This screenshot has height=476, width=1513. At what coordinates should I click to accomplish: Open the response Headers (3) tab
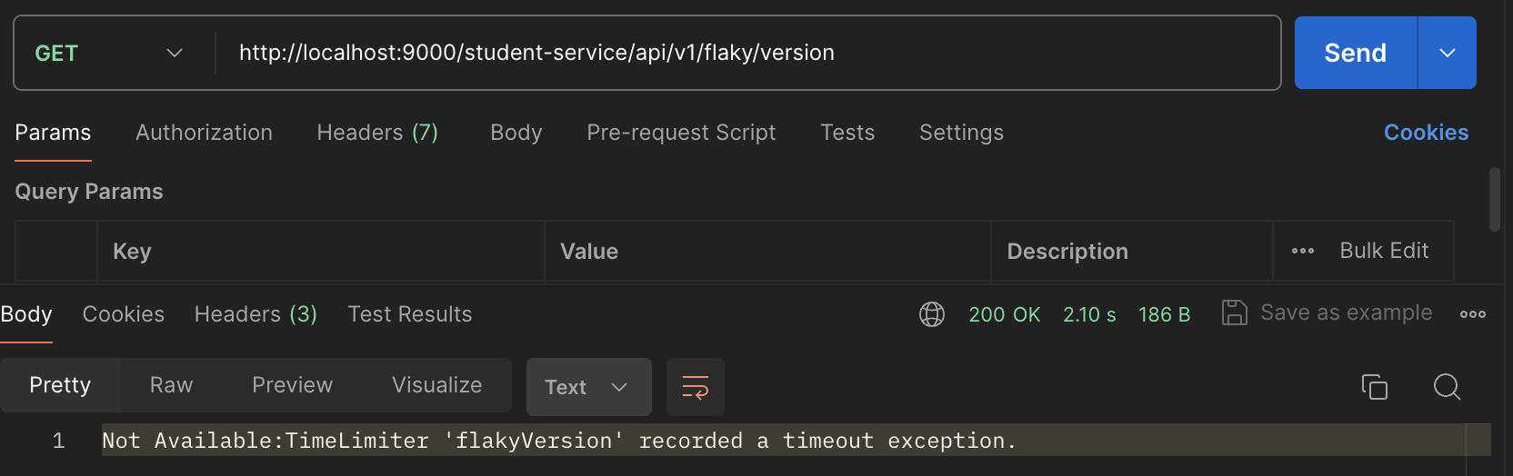256,314
